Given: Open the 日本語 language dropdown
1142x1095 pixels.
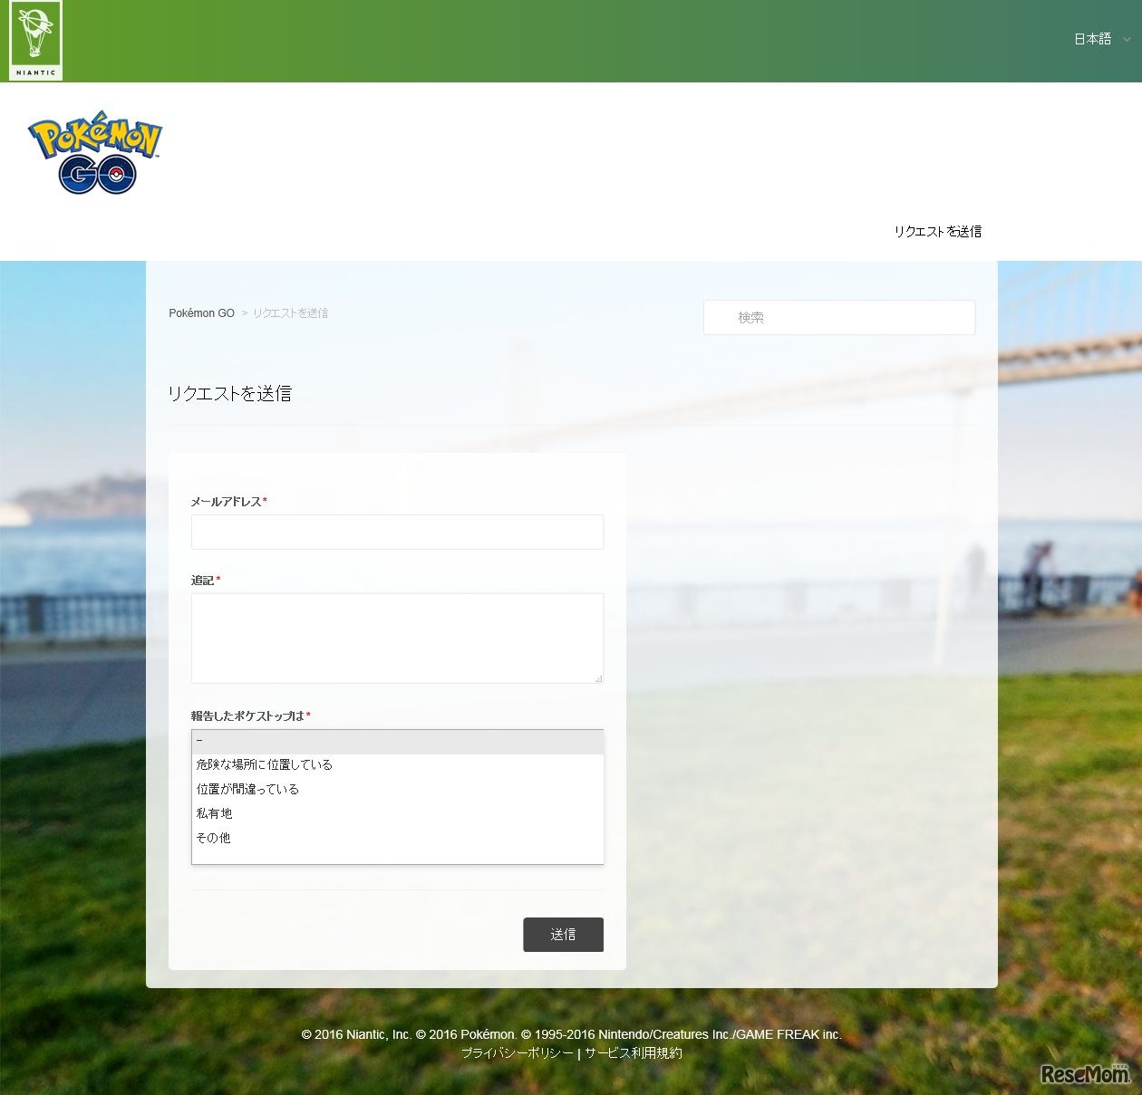Looking at the screenshot, I should pos(1100,39).
